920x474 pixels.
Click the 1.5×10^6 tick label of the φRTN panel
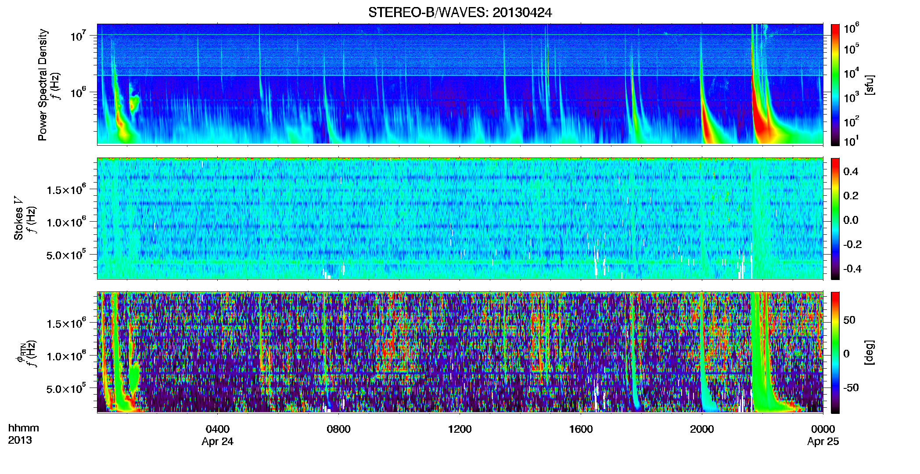(66, 323)
